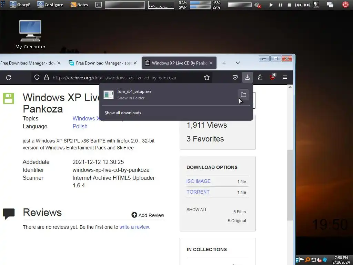Open Configure from the top bar
The height and width of the screenshot is (265, 353).
[50, 5]
